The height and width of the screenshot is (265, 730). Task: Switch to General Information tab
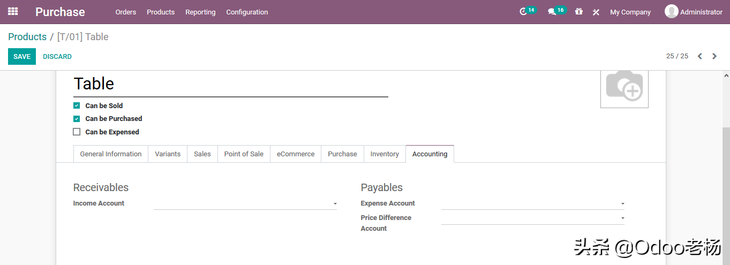coord(111,154)
